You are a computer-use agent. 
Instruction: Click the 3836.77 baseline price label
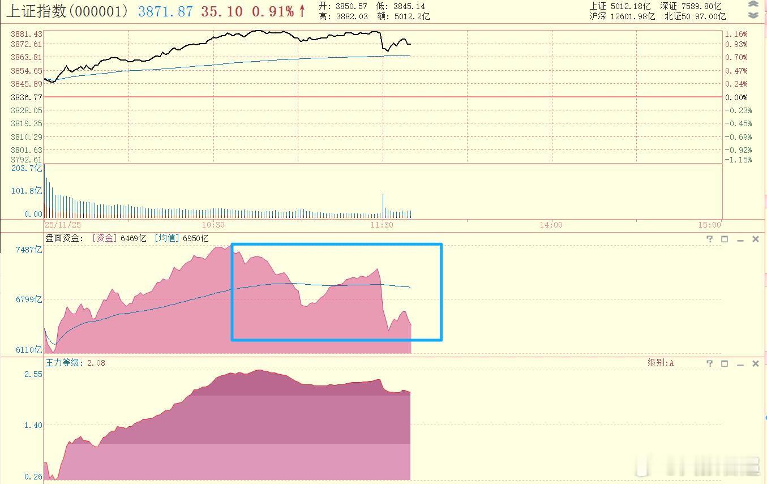click(x=26, y=97)
